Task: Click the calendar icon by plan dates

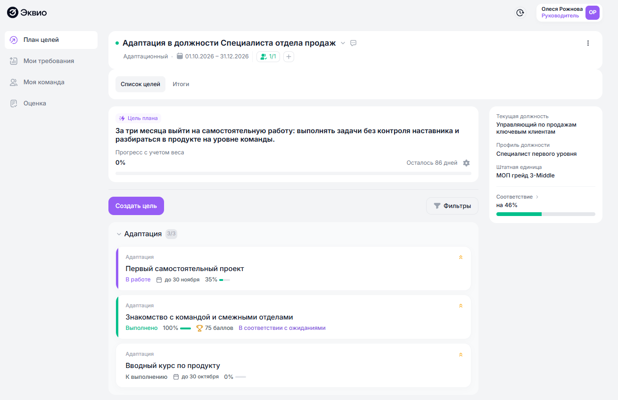Action: (180, 56)
